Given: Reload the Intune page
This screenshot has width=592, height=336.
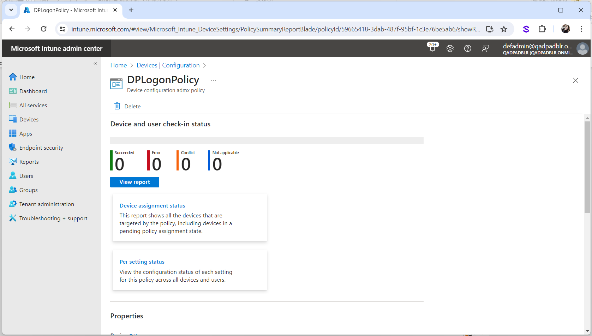Looking at the screenshot, I should [x=43, y=29].
